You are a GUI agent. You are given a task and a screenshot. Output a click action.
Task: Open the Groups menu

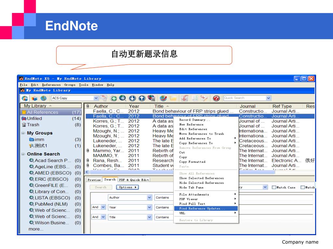pyautogui.click(x=70, y=85)
